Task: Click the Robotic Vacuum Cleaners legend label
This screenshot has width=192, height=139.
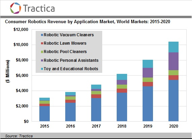Action: [x=69, y=35]
